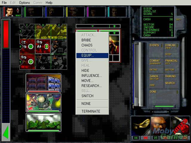This screenshot has width=191, height=143.
Task: Click the music and drink icon in sector E4
Action: point(55,42)
